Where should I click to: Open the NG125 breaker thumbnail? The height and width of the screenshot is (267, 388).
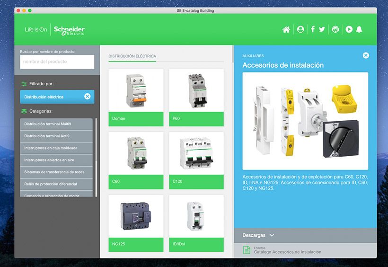(136, 216)
